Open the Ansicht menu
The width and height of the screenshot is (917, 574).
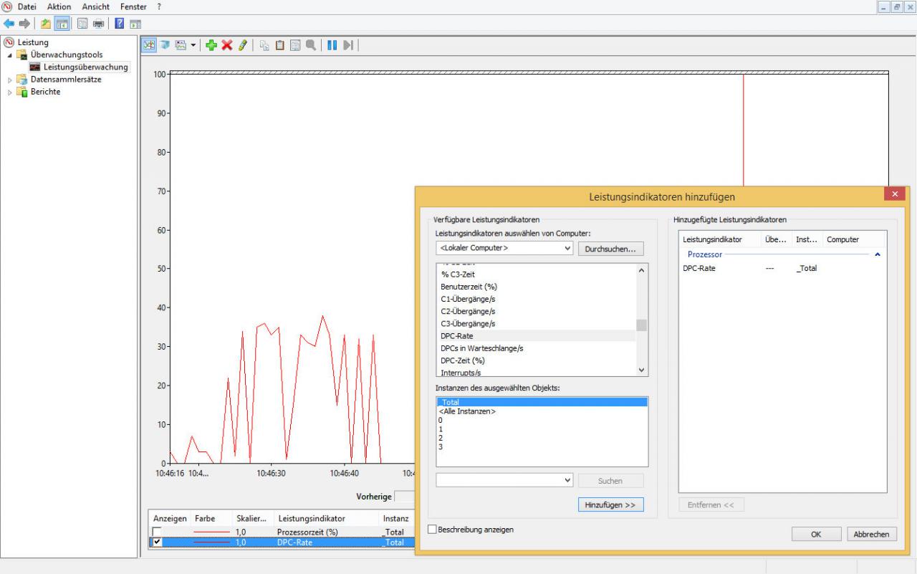(95, 6)
